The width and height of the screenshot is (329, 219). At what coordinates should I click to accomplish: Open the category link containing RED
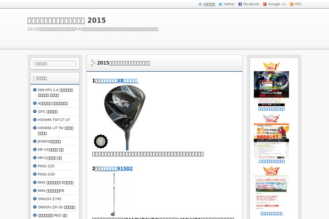[x=52, y=215]
